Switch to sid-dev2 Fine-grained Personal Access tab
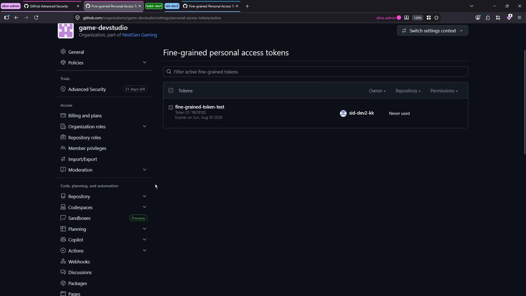 (211, 6)
